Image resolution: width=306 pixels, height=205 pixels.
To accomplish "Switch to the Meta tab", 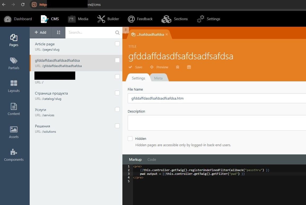I will pos(158,78).
